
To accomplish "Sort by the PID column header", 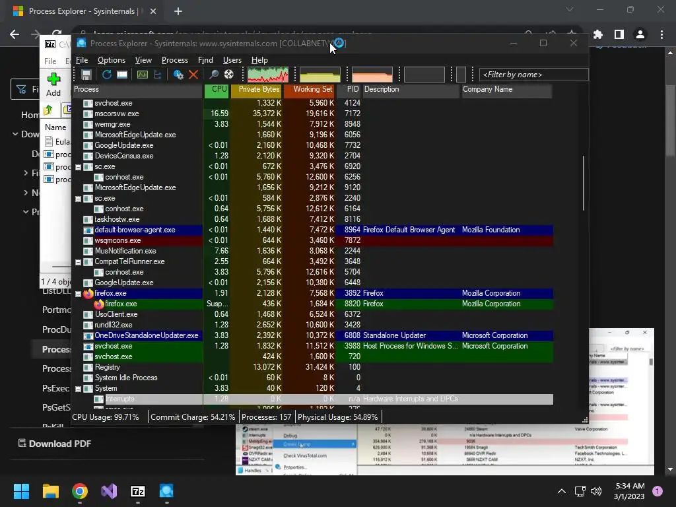I will click(349, 89).
